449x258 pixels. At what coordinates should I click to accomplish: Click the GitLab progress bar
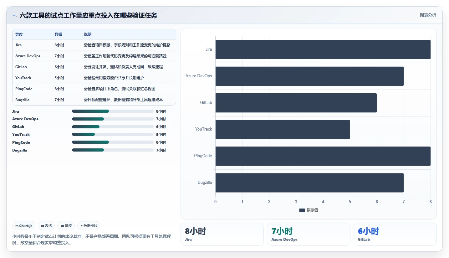[113, 127]
